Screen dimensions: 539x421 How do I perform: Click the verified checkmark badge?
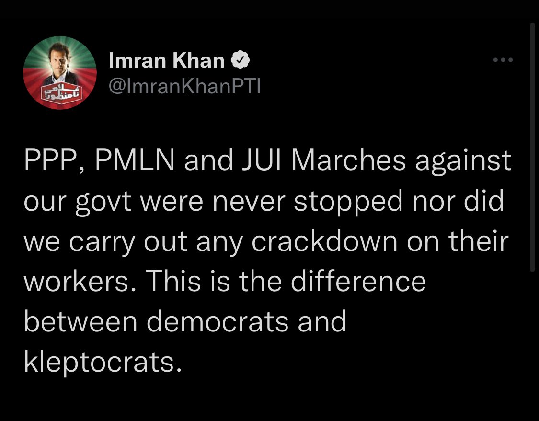(x=240, y=60)
